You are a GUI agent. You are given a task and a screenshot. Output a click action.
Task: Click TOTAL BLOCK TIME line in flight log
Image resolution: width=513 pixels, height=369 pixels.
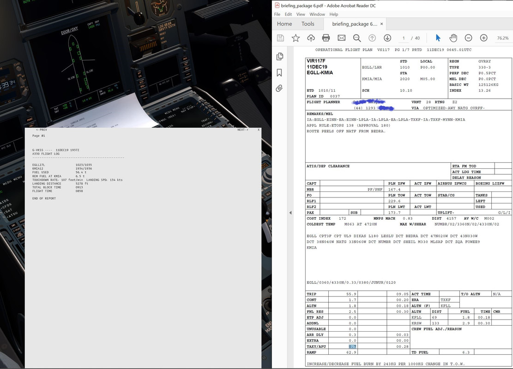pos(58,187)
